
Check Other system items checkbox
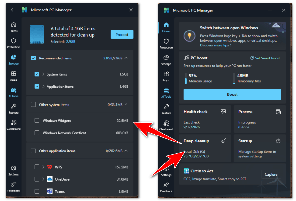pos(33,104)
